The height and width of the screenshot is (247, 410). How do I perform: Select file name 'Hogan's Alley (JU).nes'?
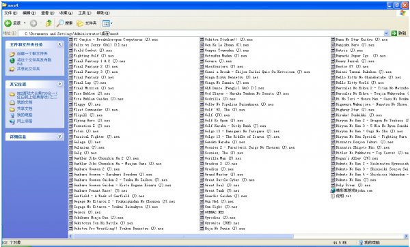(357, 158)
